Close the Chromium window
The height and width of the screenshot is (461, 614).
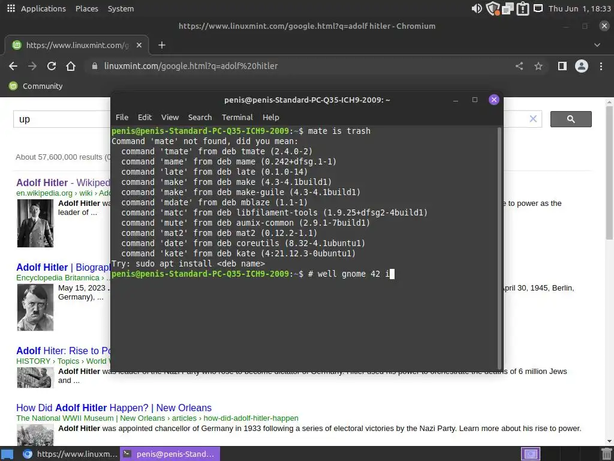(x=604, y=26)
